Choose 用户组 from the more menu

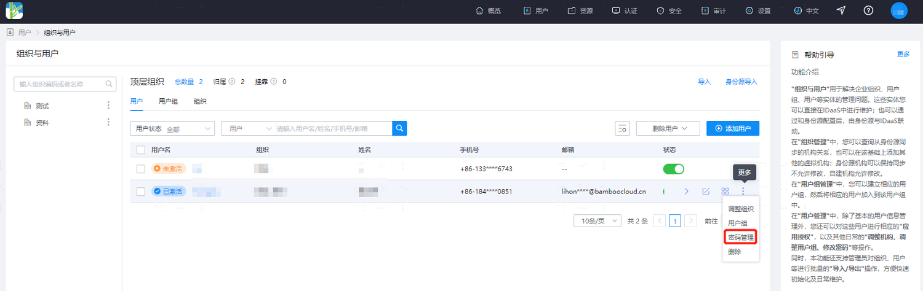[738, 223]
